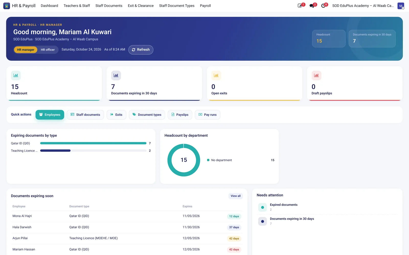Select the Mona Al Hajri row
The height and width of the screenshot is (255, 409).
click(x=127, y=216)
